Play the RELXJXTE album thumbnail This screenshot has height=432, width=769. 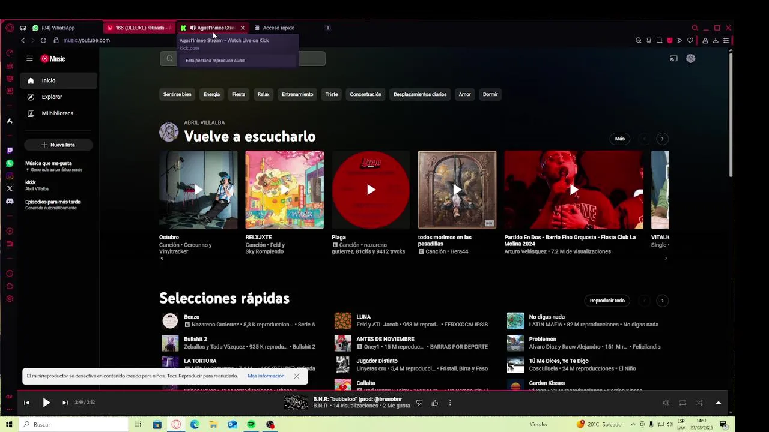tap(284, 190)
